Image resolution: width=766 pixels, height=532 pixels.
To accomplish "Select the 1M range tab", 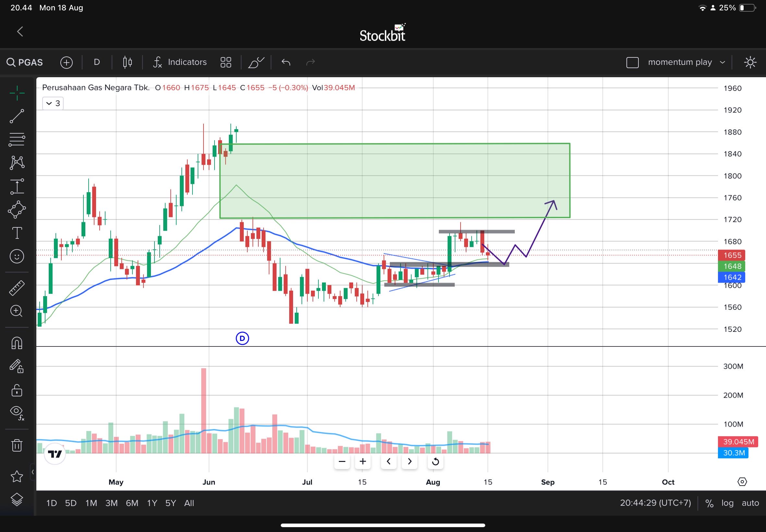I will (91, 503).
